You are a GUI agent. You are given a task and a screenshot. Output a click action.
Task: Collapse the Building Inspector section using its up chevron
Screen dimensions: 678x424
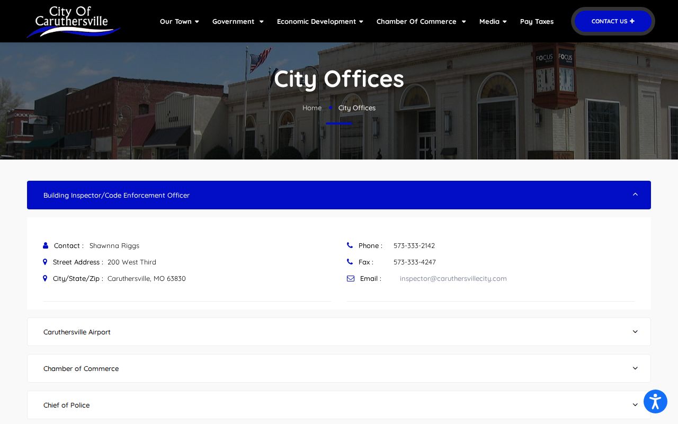click(x=635, y=195)
